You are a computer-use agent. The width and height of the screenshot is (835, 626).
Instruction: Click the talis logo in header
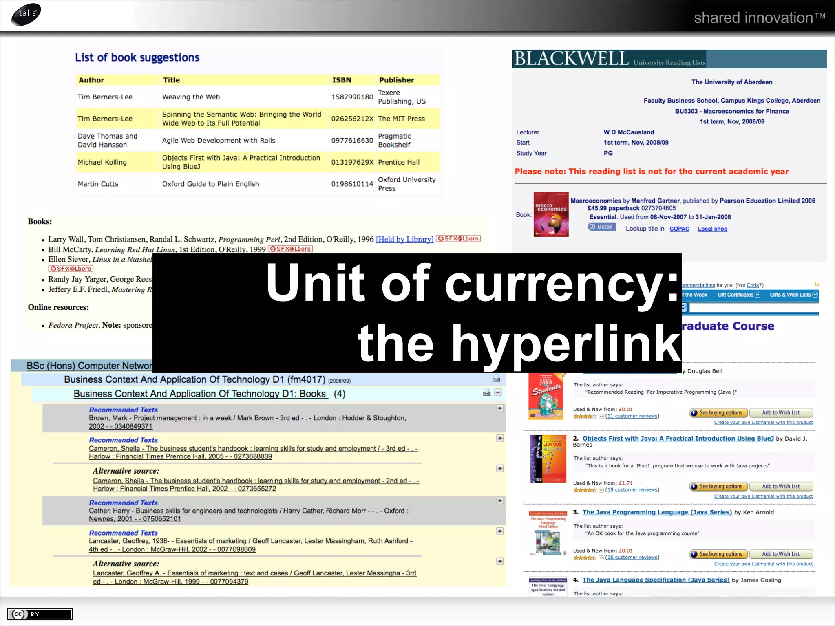coord(27,15)
